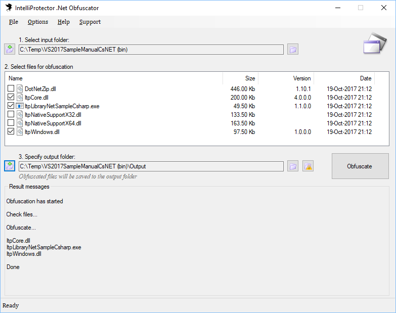Viewport: 396px width, 313px height.
Task: Open the Support menu
Action: pyautogui.click(x=90, y=22)
